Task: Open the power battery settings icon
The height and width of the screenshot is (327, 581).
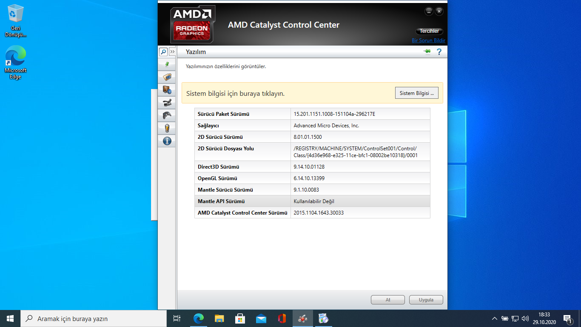Action: pyautogui.click(x=167, y=128)
